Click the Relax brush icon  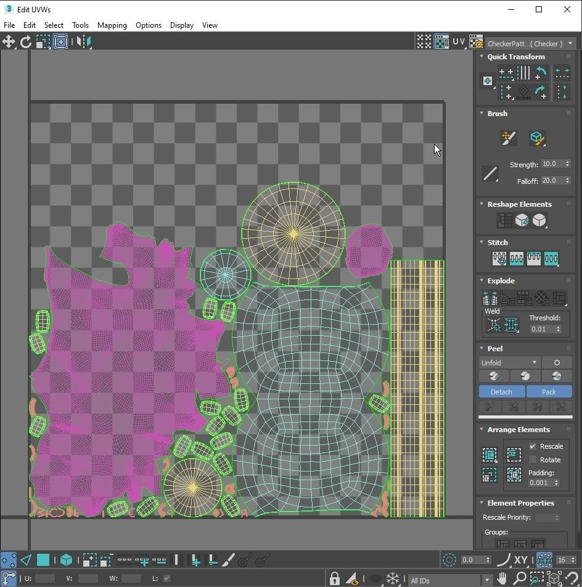pos(537,138)
